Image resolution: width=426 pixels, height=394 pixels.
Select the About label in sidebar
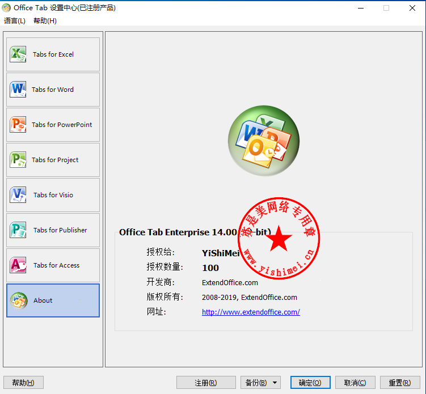click(43, 300)
